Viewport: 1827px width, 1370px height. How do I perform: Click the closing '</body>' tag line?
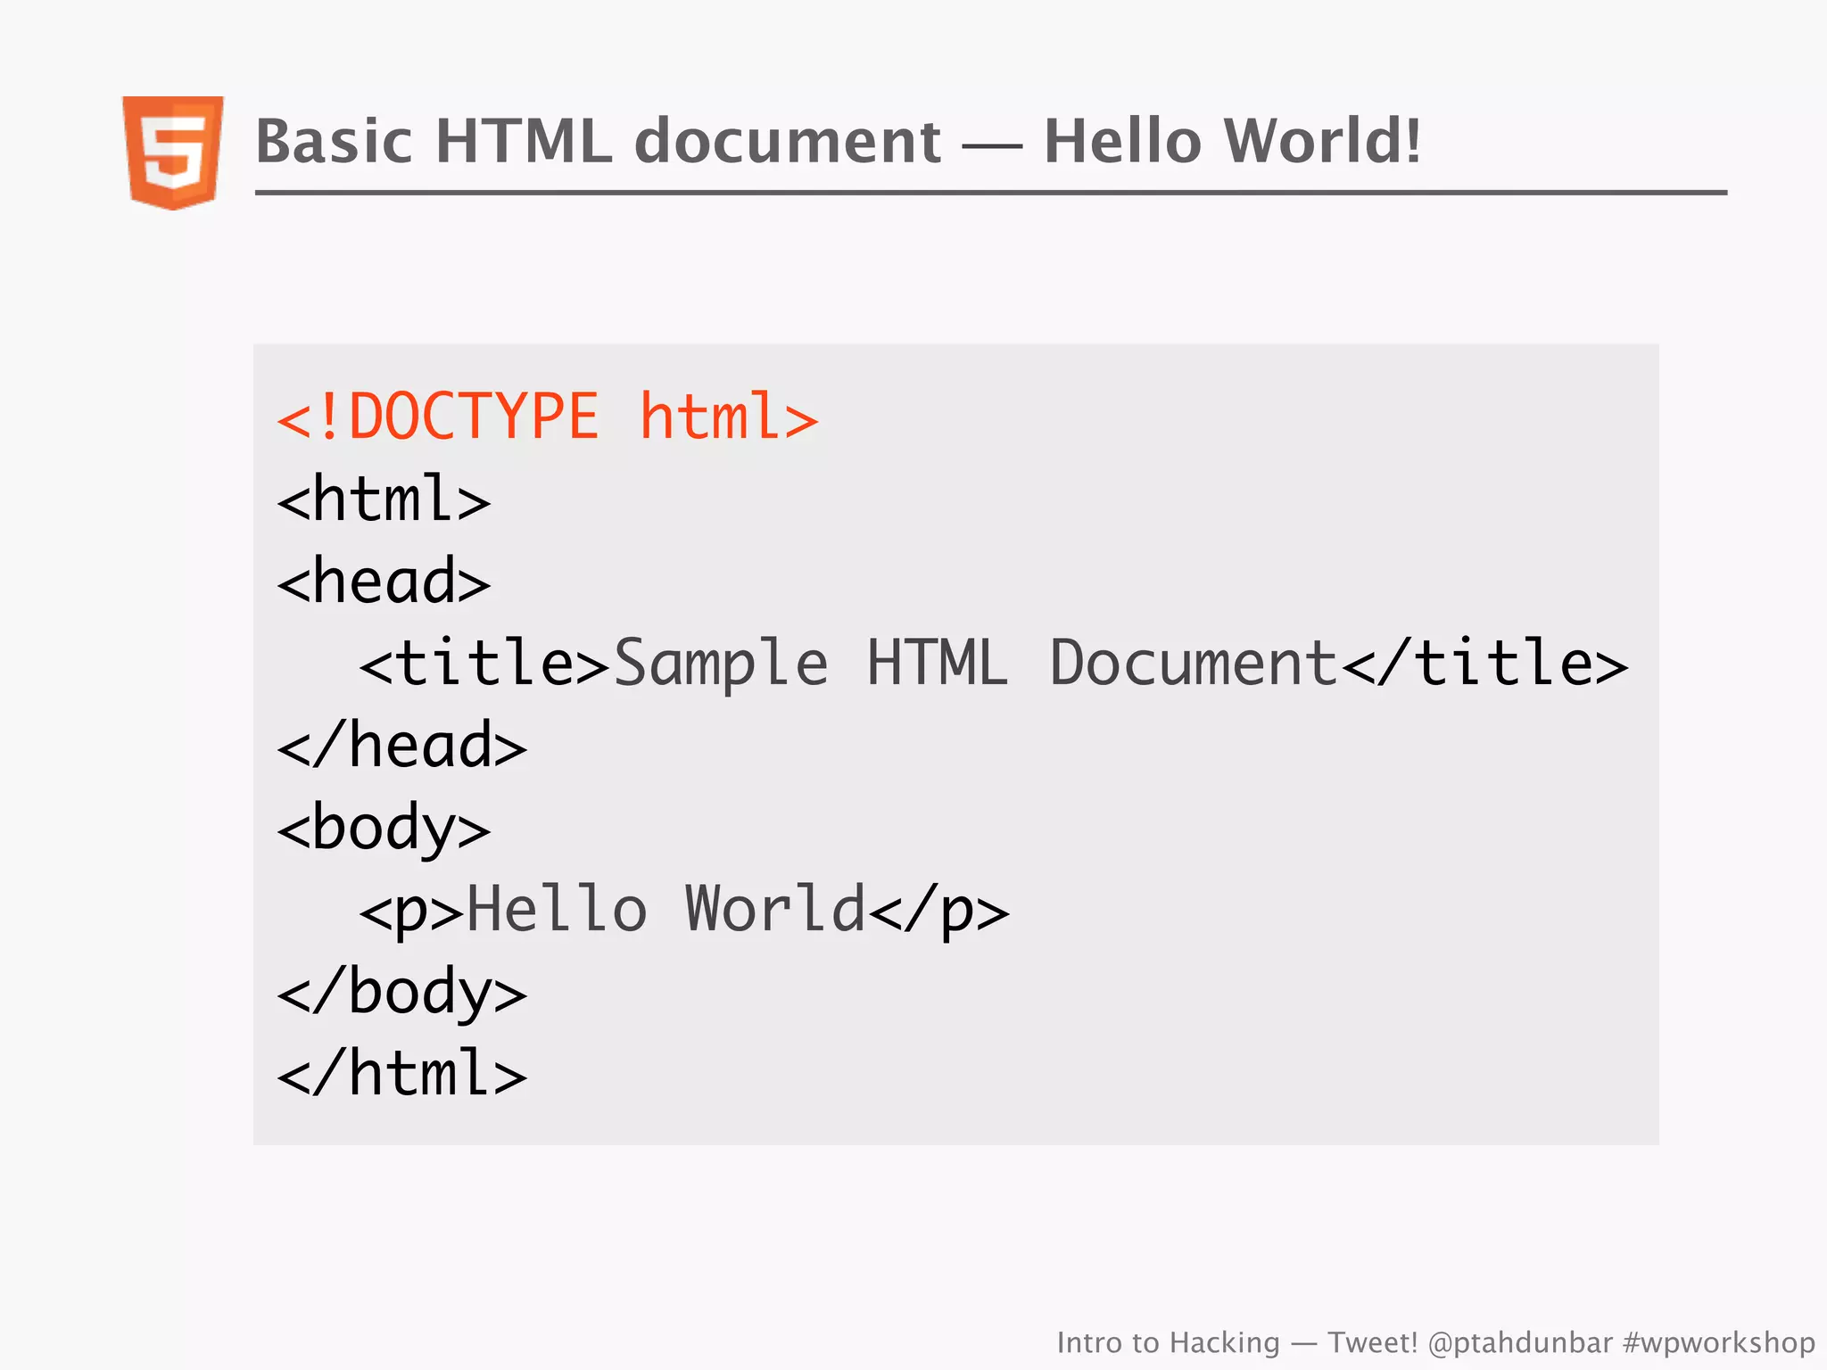[x=401, y=993]
